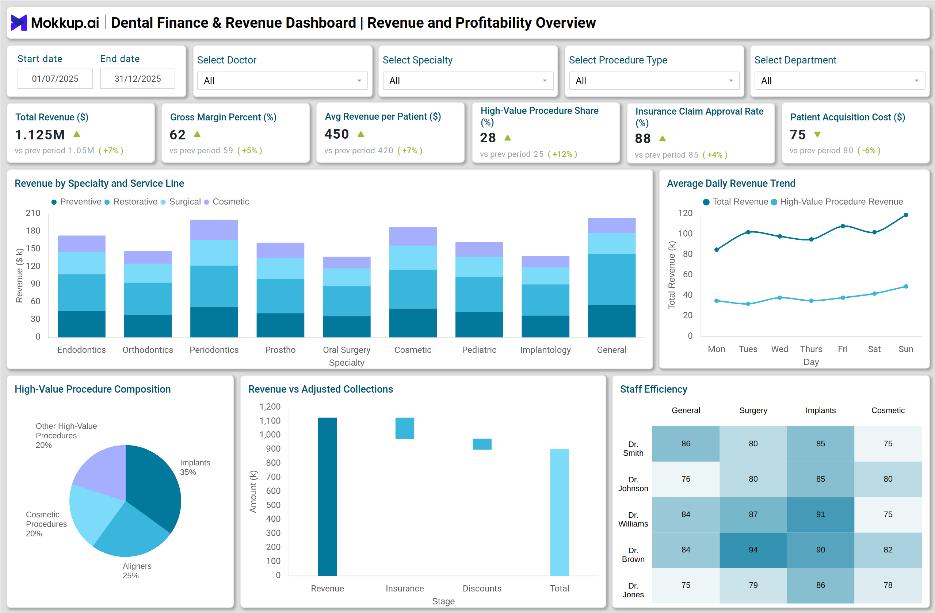Click Wed point on High-Value Procedure line
Screen dimensions: 935x613
point(780,297)
